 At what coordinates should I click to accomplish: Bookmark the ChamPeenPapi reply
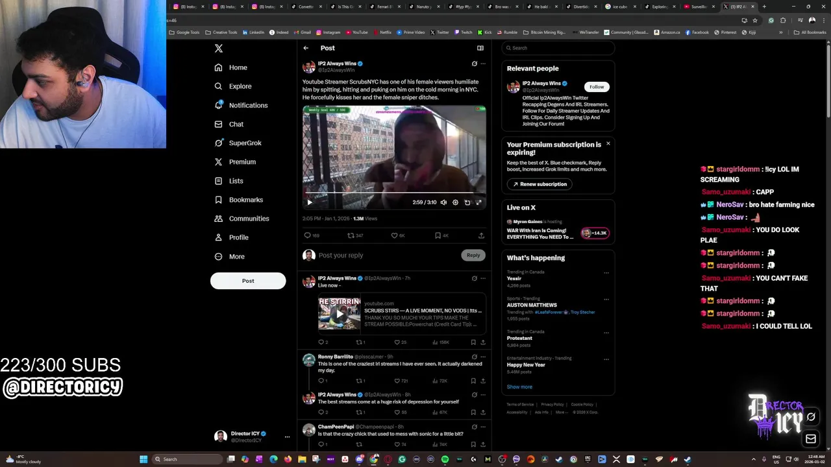pos(473,444)
